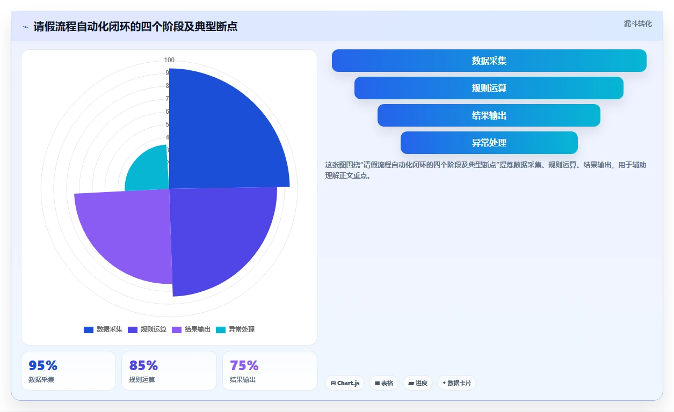Toggle 数据采集 legend swatch in chart
674x412 pixels.
pyautogui.click(x=89, y=329)
